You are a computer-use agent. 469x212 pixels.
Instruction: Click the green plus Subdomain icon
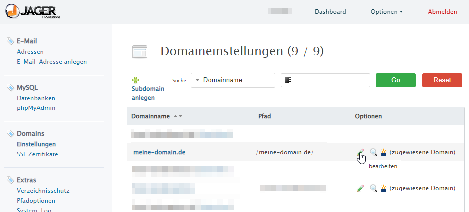(x=135, y=80)
